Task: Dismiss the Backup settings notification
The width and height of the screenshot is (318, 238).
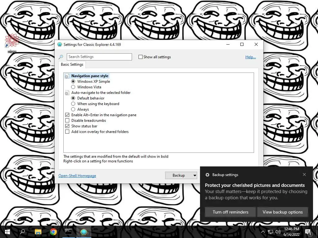Action: [304, 174]
